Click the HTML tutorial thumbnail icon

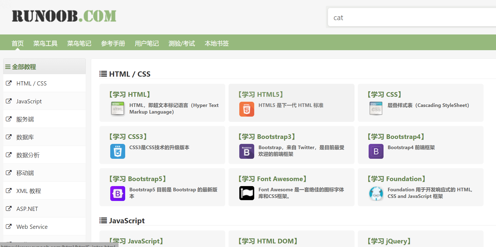pos(118,109)
